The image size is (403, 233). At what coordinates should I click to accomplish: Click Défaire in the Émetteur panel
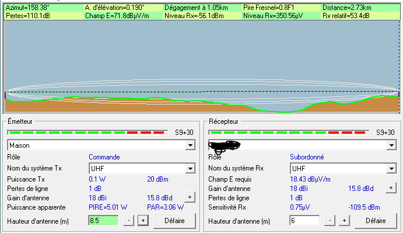pyautogui.click(x=174, y=221)
